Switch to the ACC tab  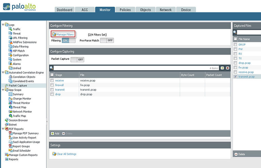click(85, 10)
